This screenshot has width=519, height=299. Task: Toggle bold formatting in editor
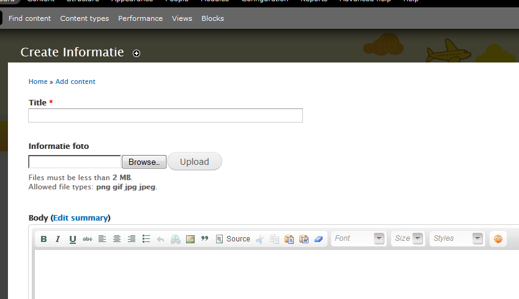(43, 239)
